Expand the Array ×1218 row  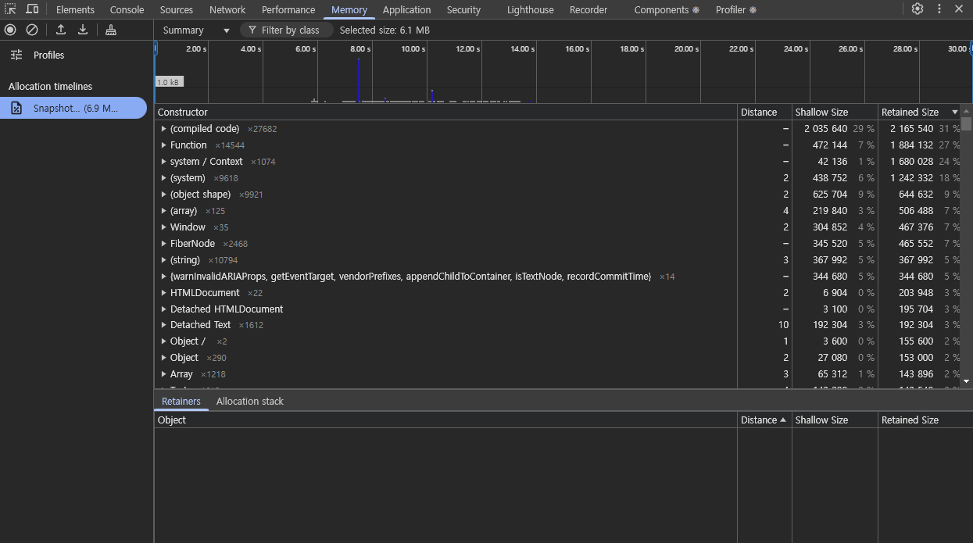coord(163,374)
